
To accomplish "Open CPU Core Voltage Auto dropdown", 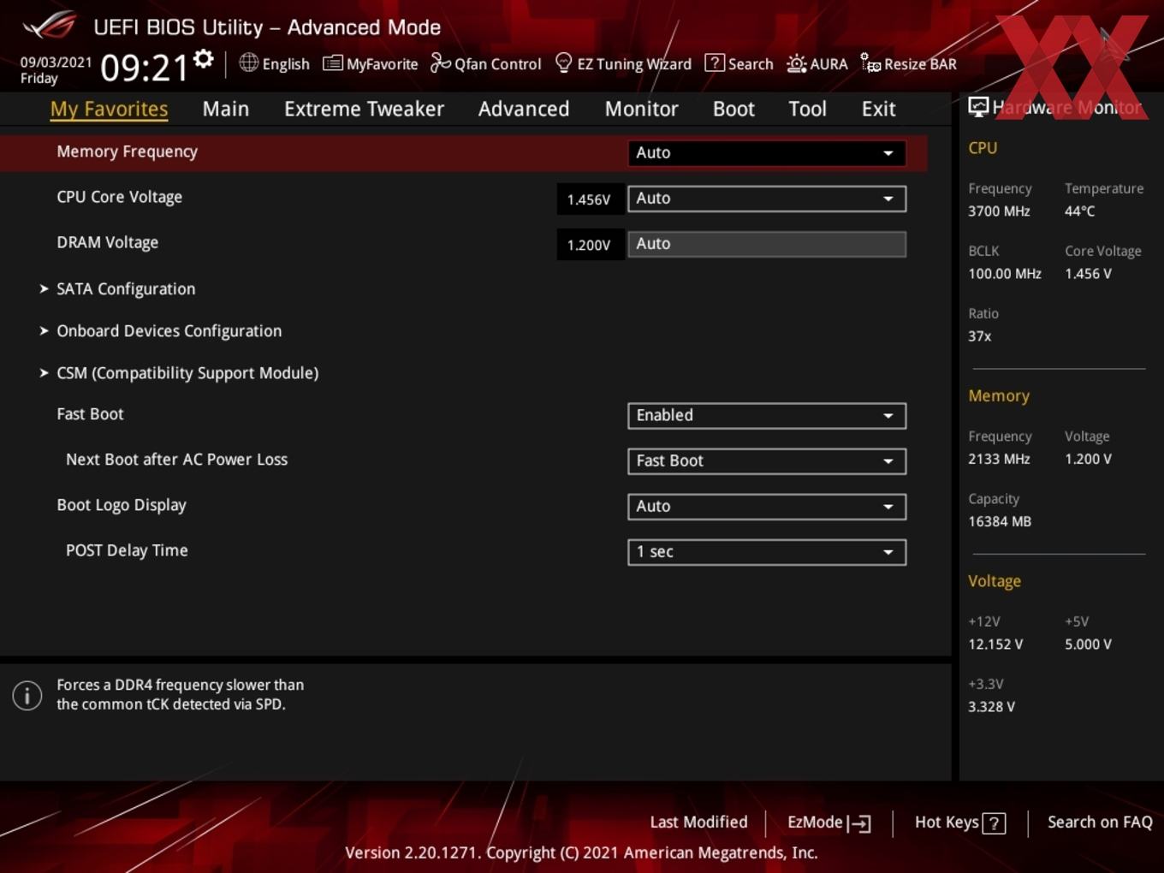I will point(766,199).
